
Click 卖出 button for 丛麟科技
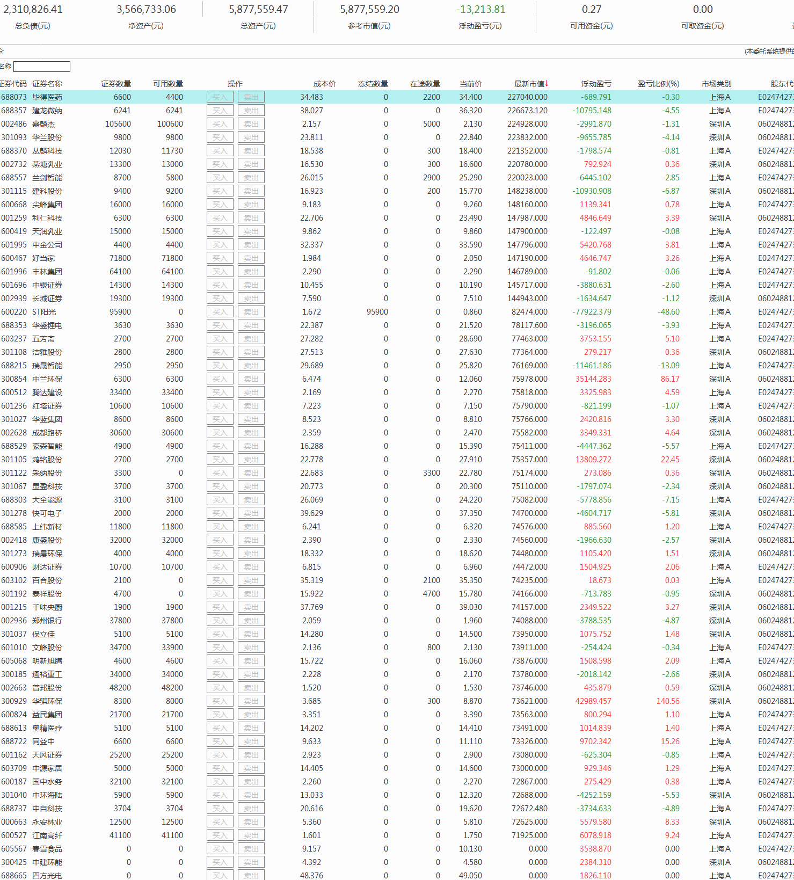pos(251,151)
